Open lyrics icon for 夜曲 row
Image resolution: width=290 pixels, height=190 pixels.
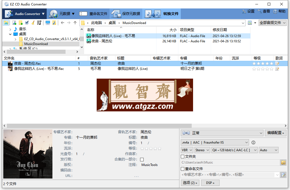(277, 64)
